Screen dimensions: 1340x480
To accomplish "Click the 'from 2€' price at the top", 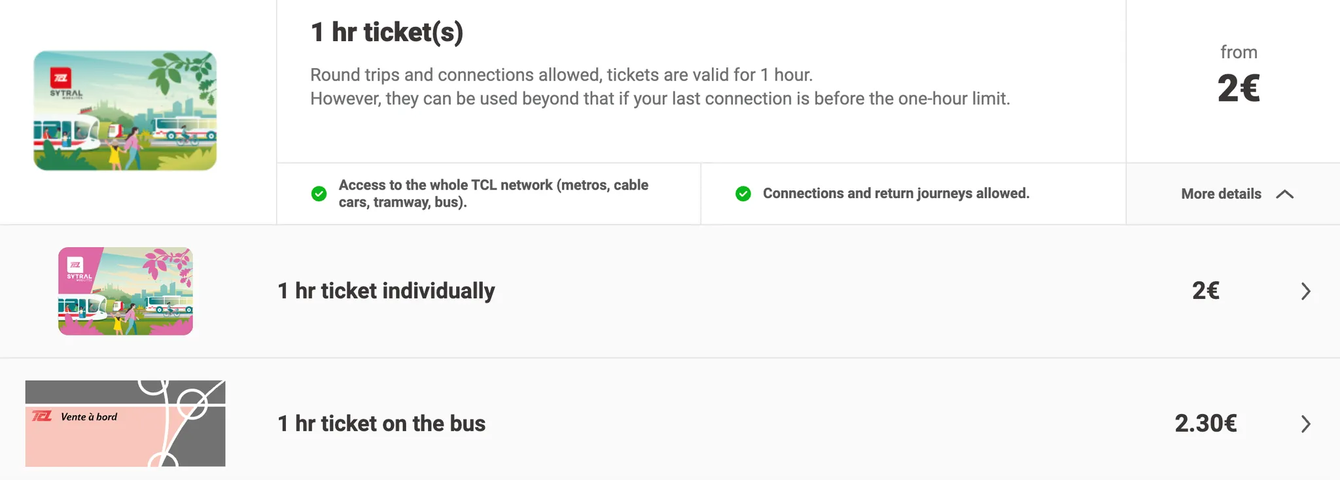I will click(x=1238, y=87).
